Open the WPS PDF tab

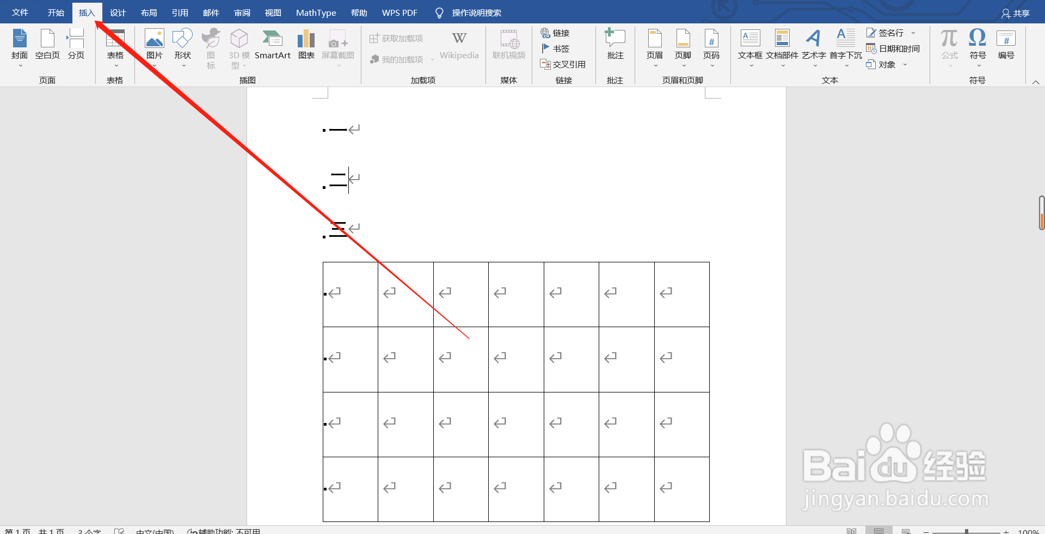(x=399, y=13)
